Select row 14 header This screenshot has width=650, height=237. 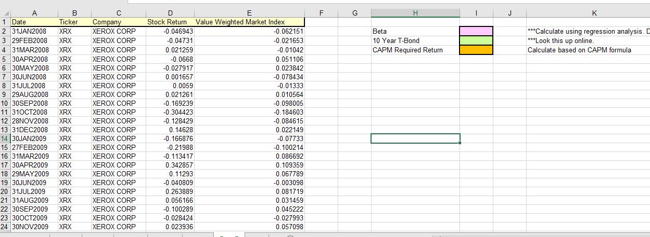[5, 138]
